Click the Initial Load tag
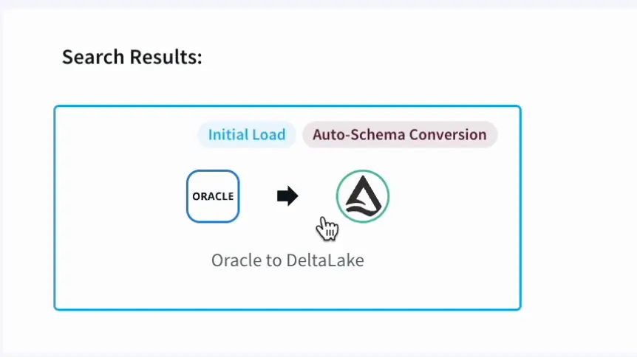637x357 pixels. click(x=247, y=135)
